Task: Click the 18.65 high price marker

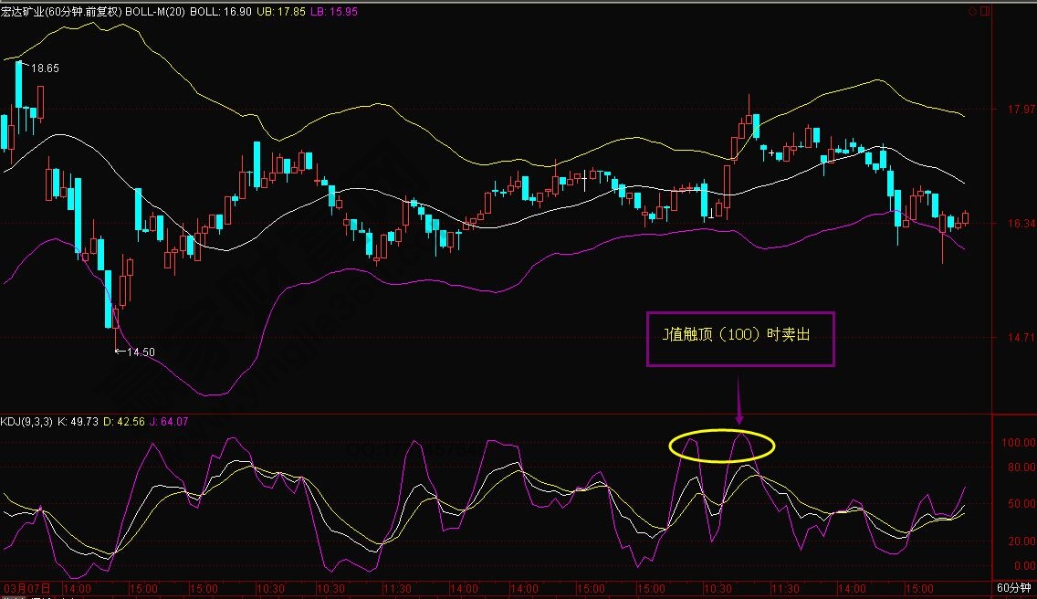Action: [44, 68]
